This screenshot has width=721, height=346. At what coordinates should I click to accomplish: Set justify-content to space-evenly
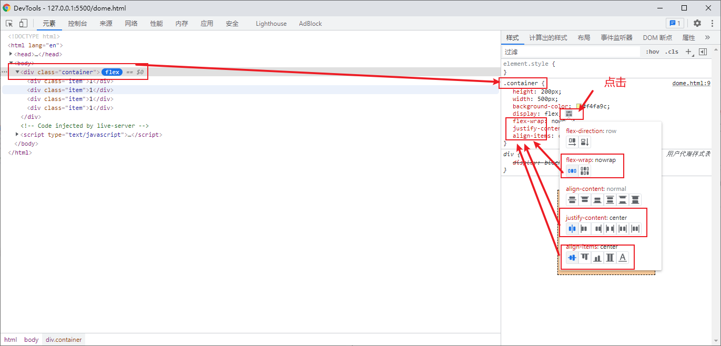[635, 228]
